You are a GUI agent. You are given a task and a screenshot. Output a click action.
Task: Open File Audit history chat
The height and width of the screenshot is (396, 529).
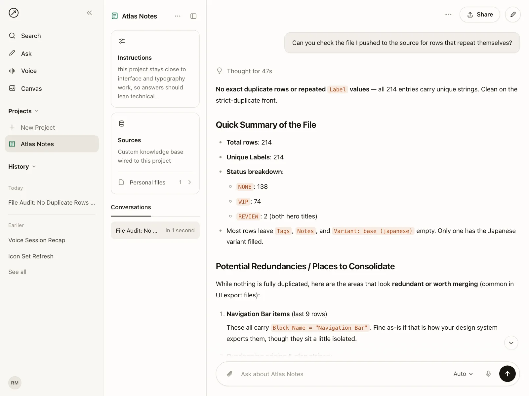pyautogui.click(x=52, y=203)
